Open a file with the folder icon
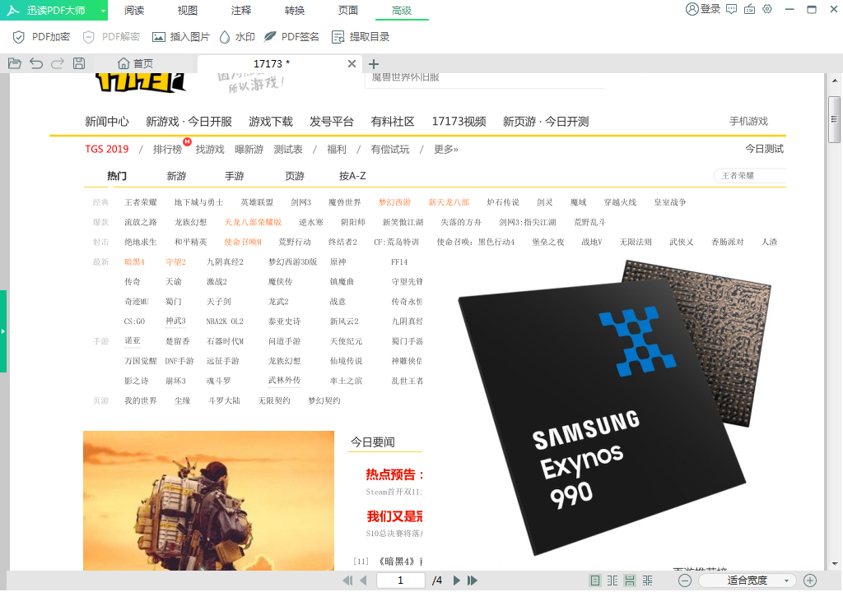The width and height of the screenshot is (843, 592). [x=14, y=62]
